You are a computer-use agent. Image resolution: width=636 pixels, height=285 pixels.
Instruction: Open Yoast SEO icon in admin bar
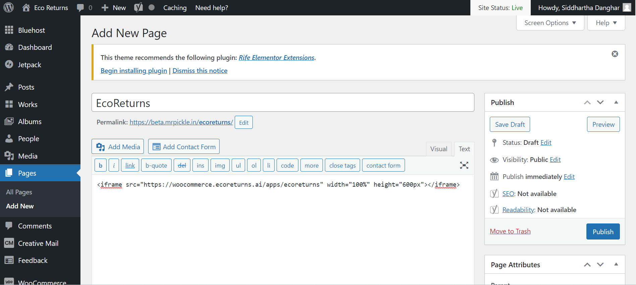click(138, 7)
